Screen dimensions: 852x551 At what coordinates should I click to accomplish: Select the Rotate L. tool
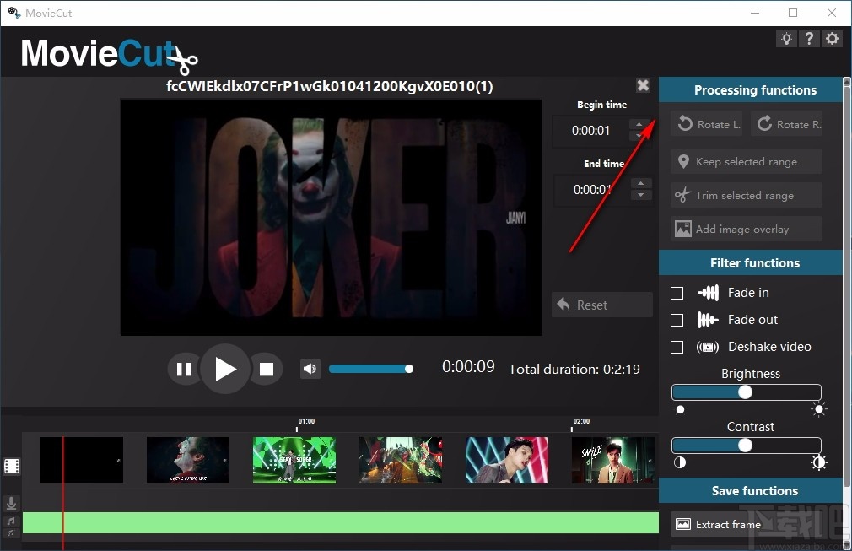point(707,123)
